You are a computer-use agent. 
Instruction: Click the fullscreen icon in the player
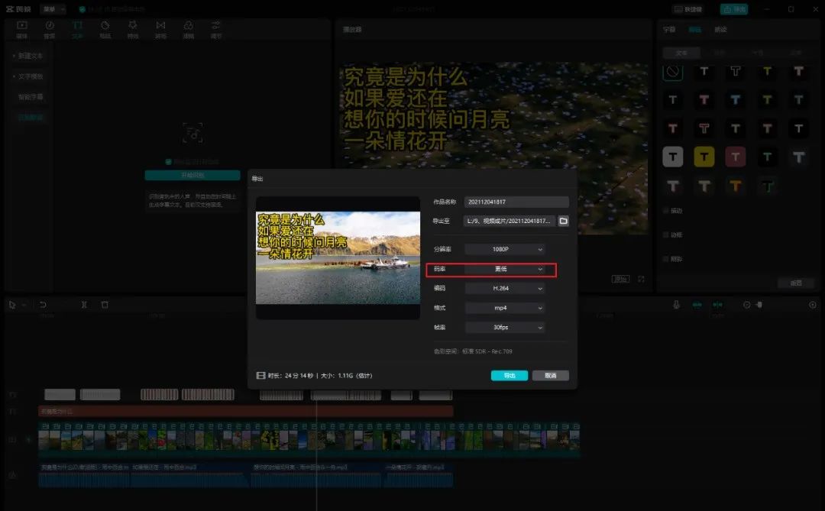pyautogui.click(x=641, y=280)
